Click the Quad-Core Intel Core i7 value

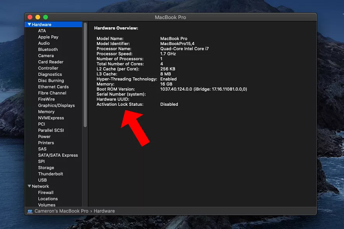point(185,49)
